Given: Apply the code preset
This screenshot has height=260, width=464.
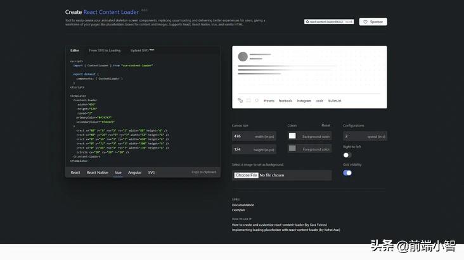Looking at the screenshot, I should click(319, 101).
